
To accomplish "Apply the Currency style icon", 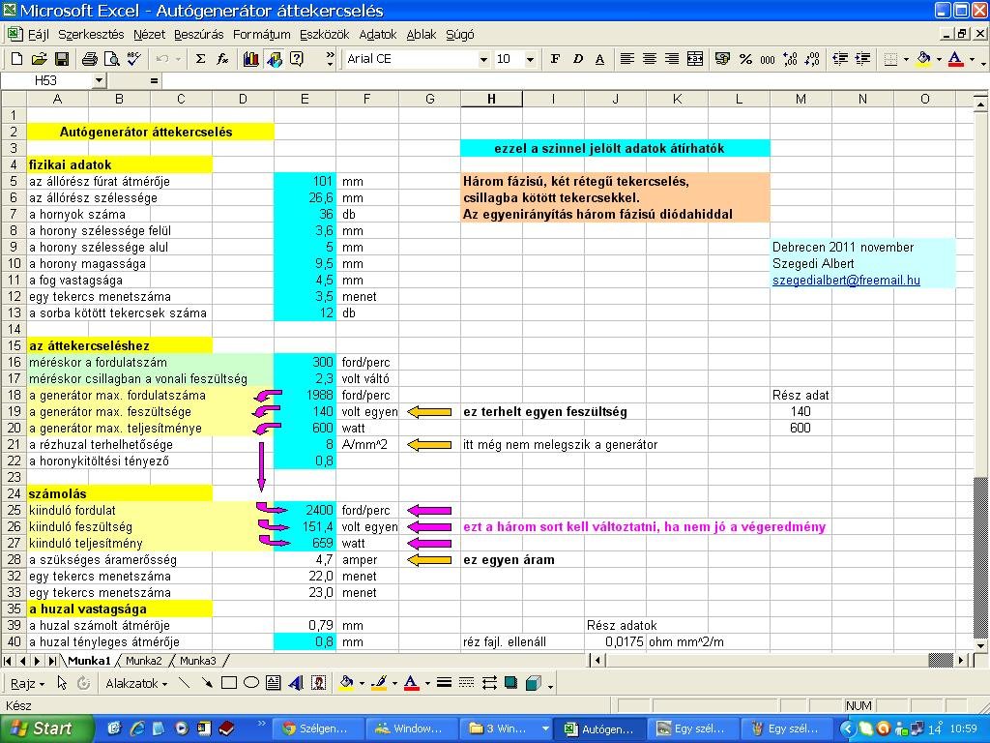I will coord(722,59).
